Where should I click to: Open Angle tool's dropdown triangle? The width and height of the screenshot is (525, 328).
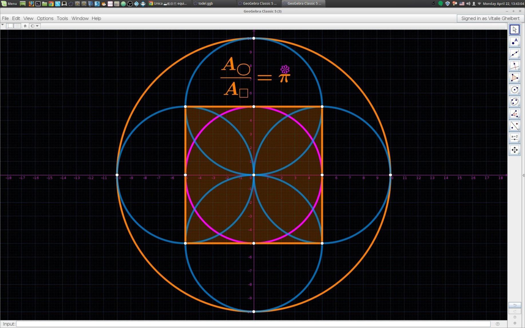pyautogui.click(x=518, y=118)
